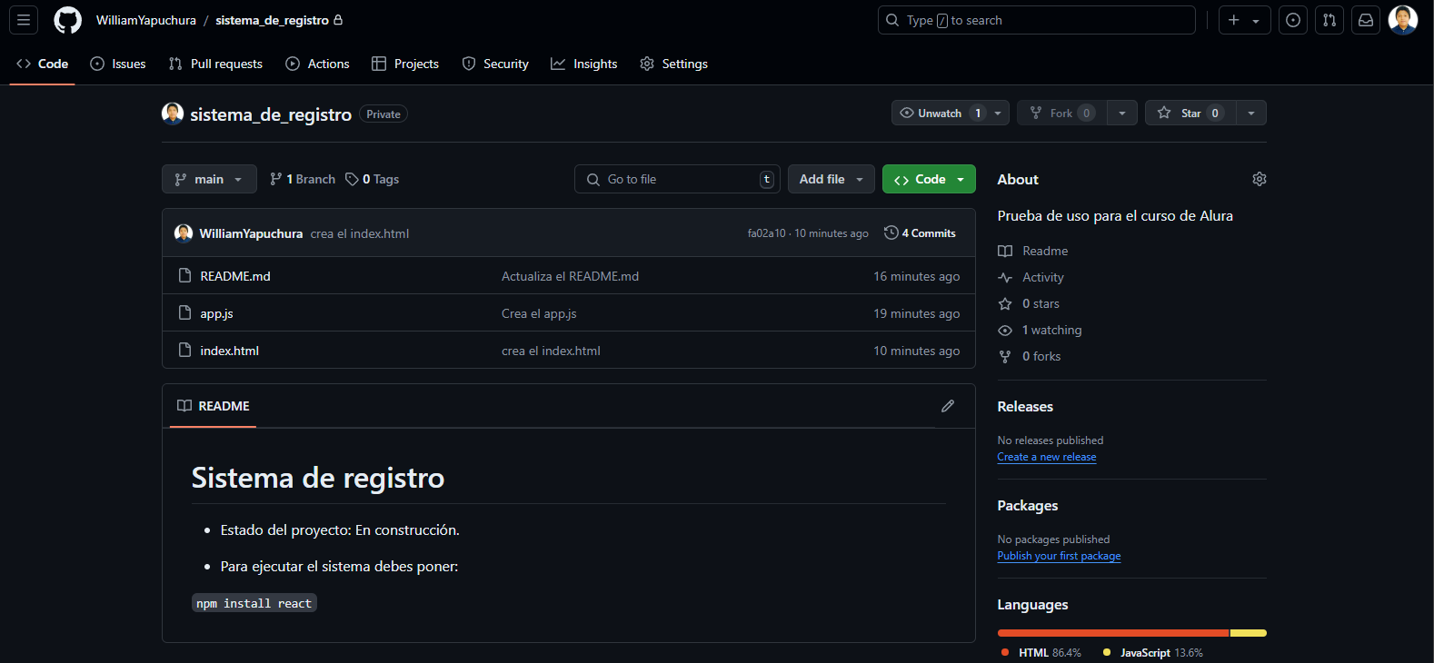Click the Activity pulse icon
This screenshot has height=663, width=1434.
click(1005, 277)
